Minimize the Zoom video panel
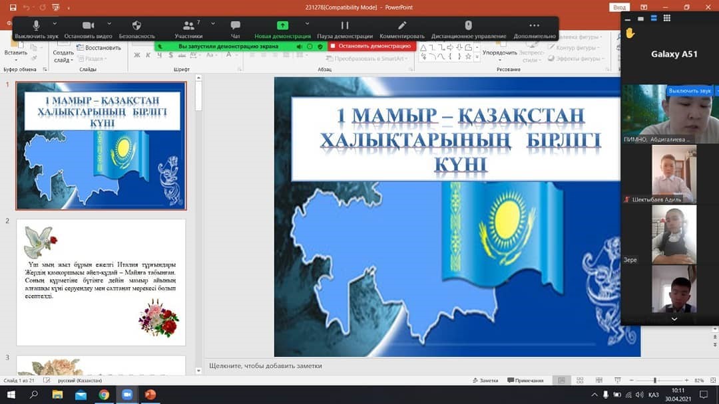Screen dimensions: 719x404 tap(628, 19)
